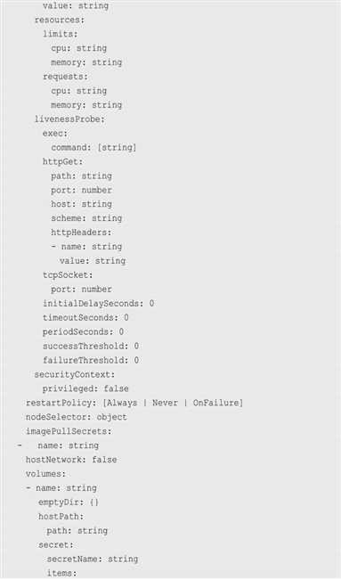Screen dimensions: 341x580
Task: Select the restartPolicy line
Action: (134, 403)
